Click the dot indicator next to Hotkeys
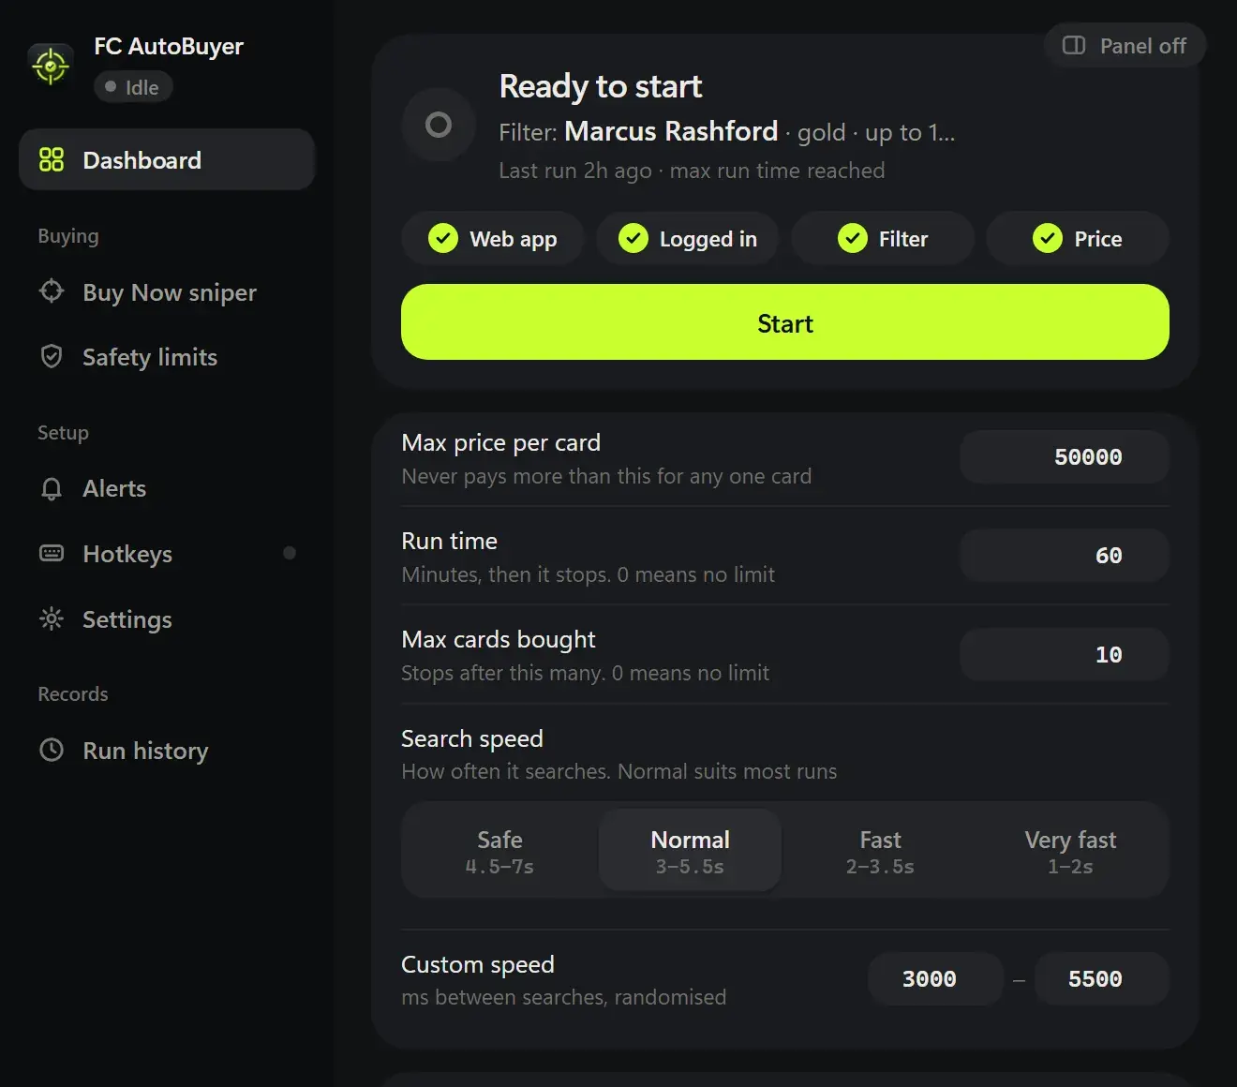Viewport: 1237px width, 1087px height. click(290, 553)
